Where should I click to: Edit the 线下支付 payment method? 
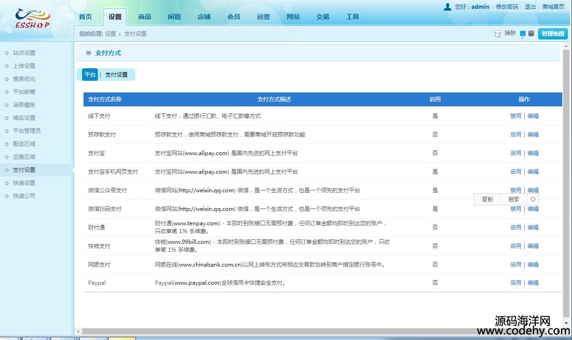click(x=533, y=116)
